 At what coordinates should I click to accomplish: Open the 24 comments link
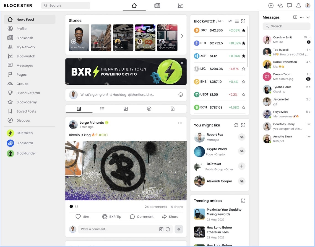[156, 207]
